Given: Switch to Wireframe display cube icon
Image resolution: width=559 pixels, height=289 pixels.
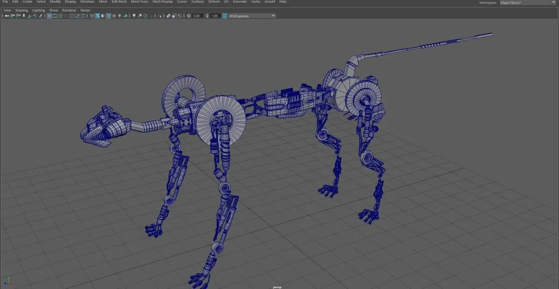Looking at the screenshot, I should pos(92,16).
